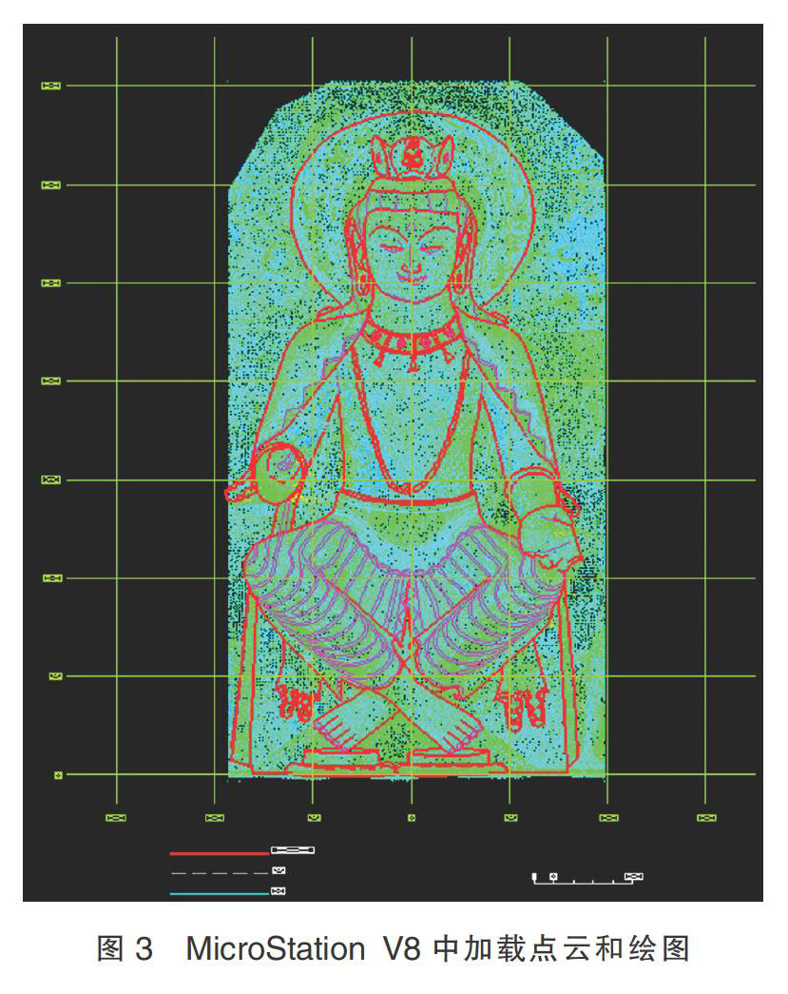Image resolution: width=788 pixels, height=994 pixels.
Task: Click the label beside the red legend line
Action: 293,850
